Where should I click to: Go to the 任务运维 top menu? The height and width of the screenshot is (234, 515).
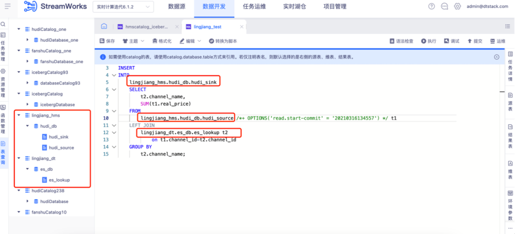pos(254,7)
